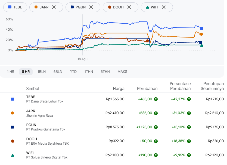The height and width of the screenshot is (165, 227).
Task: Remove DOOH chip using its X icon
Action: 129,7
